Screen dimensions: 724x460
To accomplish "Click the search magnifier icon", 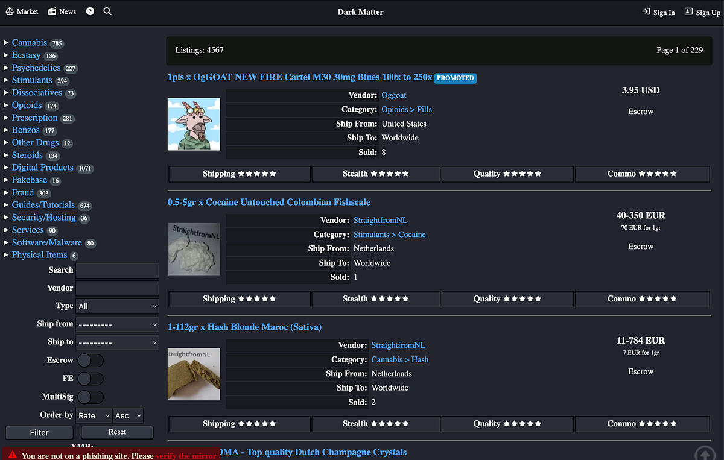I will [107, 11].
